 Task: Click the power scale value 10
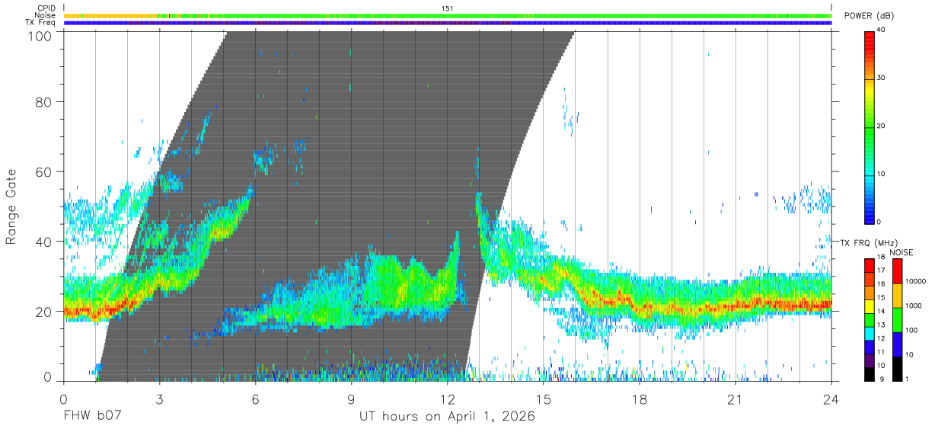coord(881,174)
